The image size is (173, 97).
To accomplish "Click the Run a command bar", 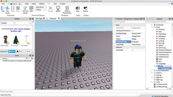I will tap(86, 92).
